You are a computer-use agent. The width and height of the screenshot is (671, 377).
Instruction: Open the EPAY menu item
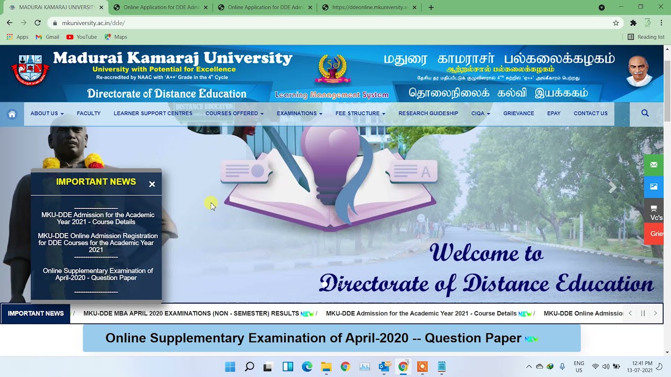554,114
